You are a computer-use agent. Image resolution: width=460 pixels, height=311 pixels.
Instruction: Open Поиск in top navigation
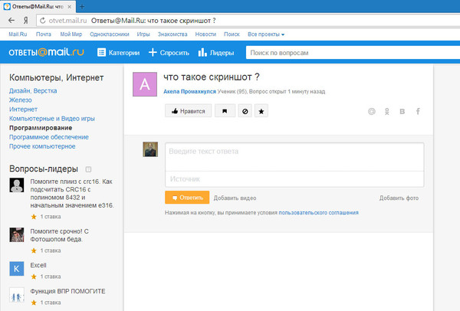(x=232, y=34)
